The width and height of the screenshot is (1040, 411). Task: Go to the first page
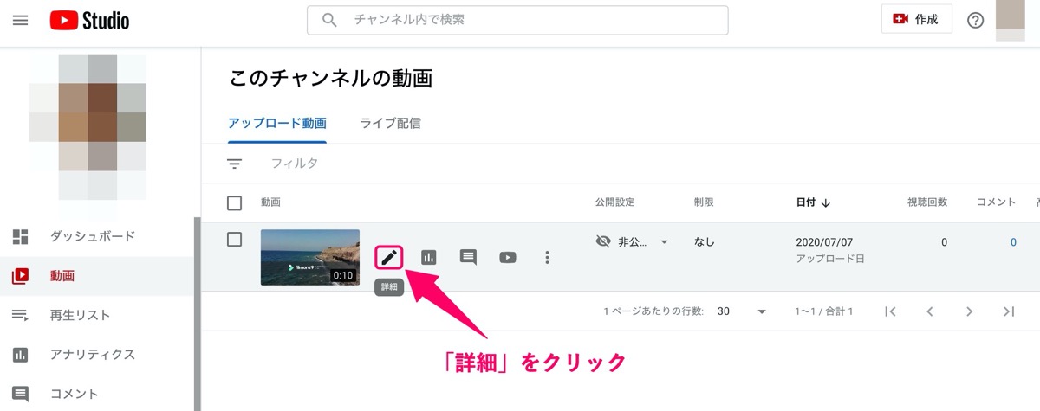click(890, 311)
